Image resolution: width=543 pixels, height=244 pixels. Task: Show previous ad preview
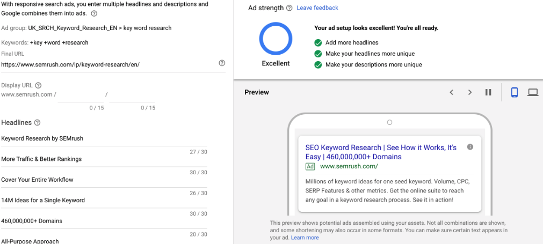451,92
